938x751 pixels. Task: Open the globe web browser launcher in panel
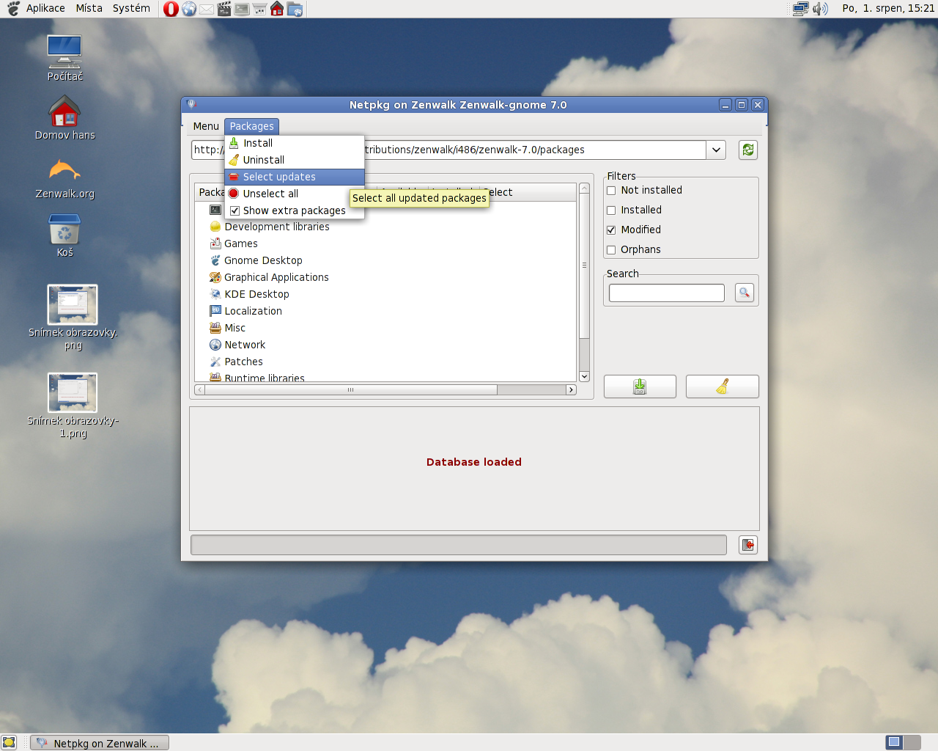coord(189,9)
